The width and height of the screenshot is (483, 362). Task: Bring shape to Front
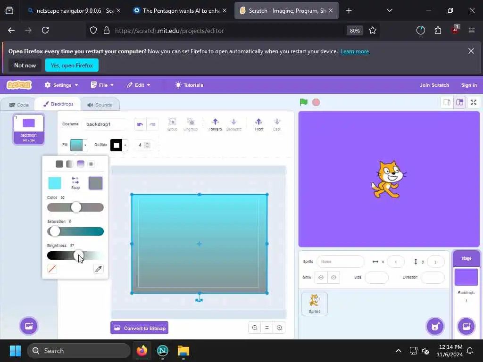coord(259,124)
